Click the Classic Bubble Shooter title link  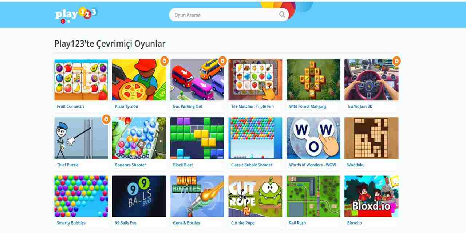point(252,165)
